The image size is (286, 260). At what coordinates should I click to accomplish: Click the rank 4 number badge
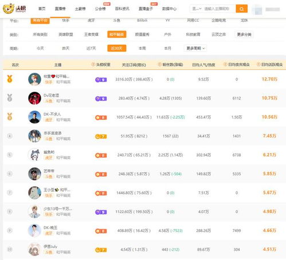tap(10, 136)
